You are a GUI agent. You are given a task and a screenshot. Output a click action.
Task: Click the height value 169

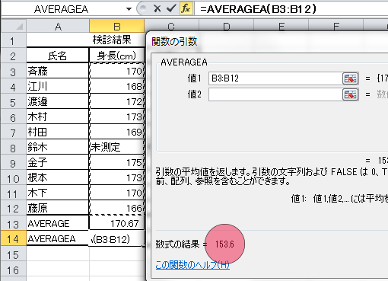pos(116,132)
